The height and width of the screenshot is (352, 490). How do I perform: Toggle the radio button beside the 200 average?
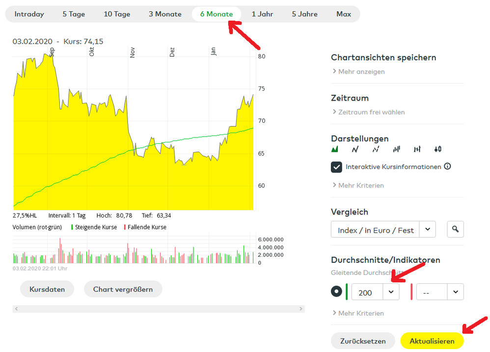pos(336,292)
